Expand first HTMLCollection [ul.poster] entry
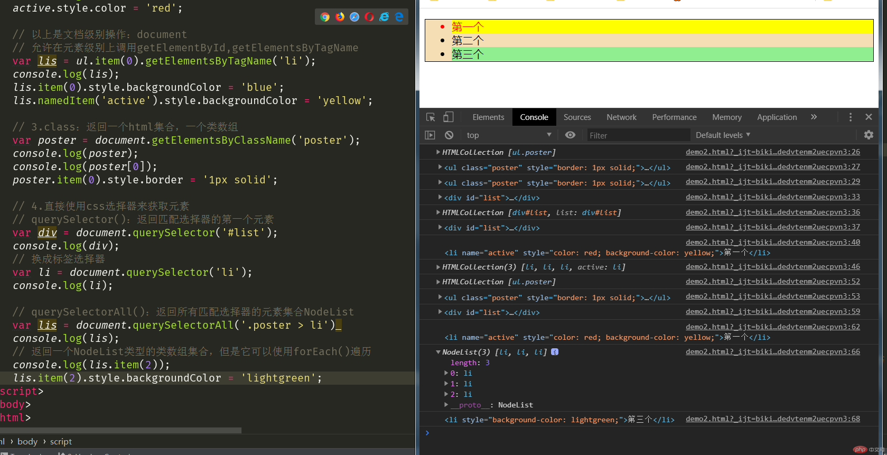This screenshot has width=887, height=455. click(x=438, y=152)
